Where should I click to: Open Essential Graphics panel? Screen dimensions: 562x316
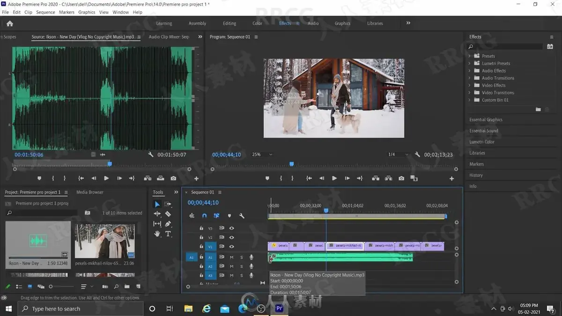[486, 120]
